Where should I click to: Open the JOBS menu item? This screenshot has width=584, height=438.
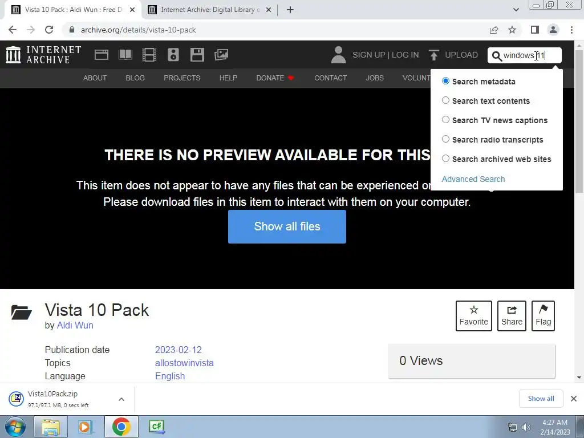pos(375,78)
